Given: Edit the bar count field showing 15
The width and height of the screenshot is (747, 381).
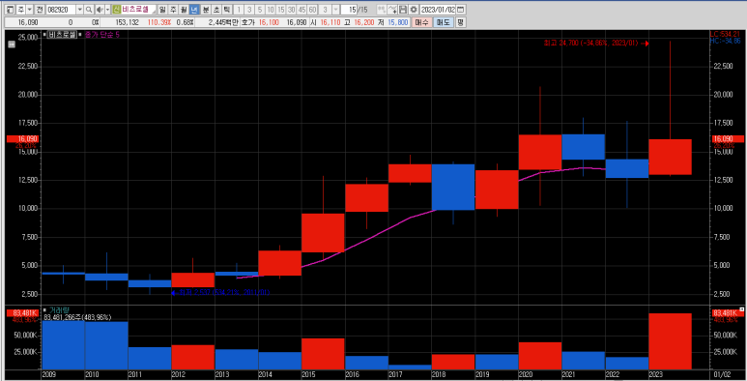Looking at the screenshot, I should 349,10.
